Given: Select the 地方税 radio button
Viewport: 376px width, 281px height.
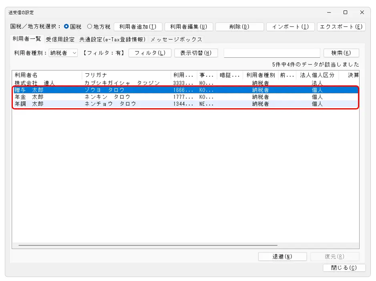Looking at the screenshot, I should pyautogui.click(x=90, y=27).
